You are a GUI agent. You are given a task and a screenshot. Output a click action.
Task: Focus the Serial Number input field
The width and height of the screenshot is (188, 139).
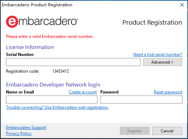[x=73, y=62]
